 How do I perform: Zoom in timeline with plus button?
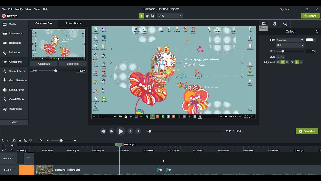coord(75,141)
